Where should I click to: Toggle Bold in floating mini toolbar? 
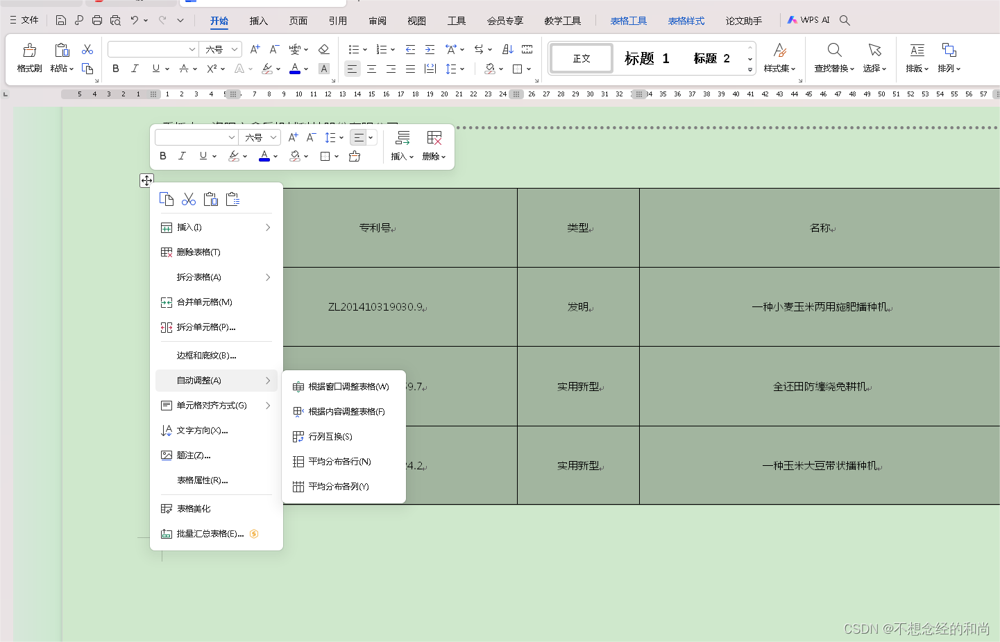click(x=162, y=156)
